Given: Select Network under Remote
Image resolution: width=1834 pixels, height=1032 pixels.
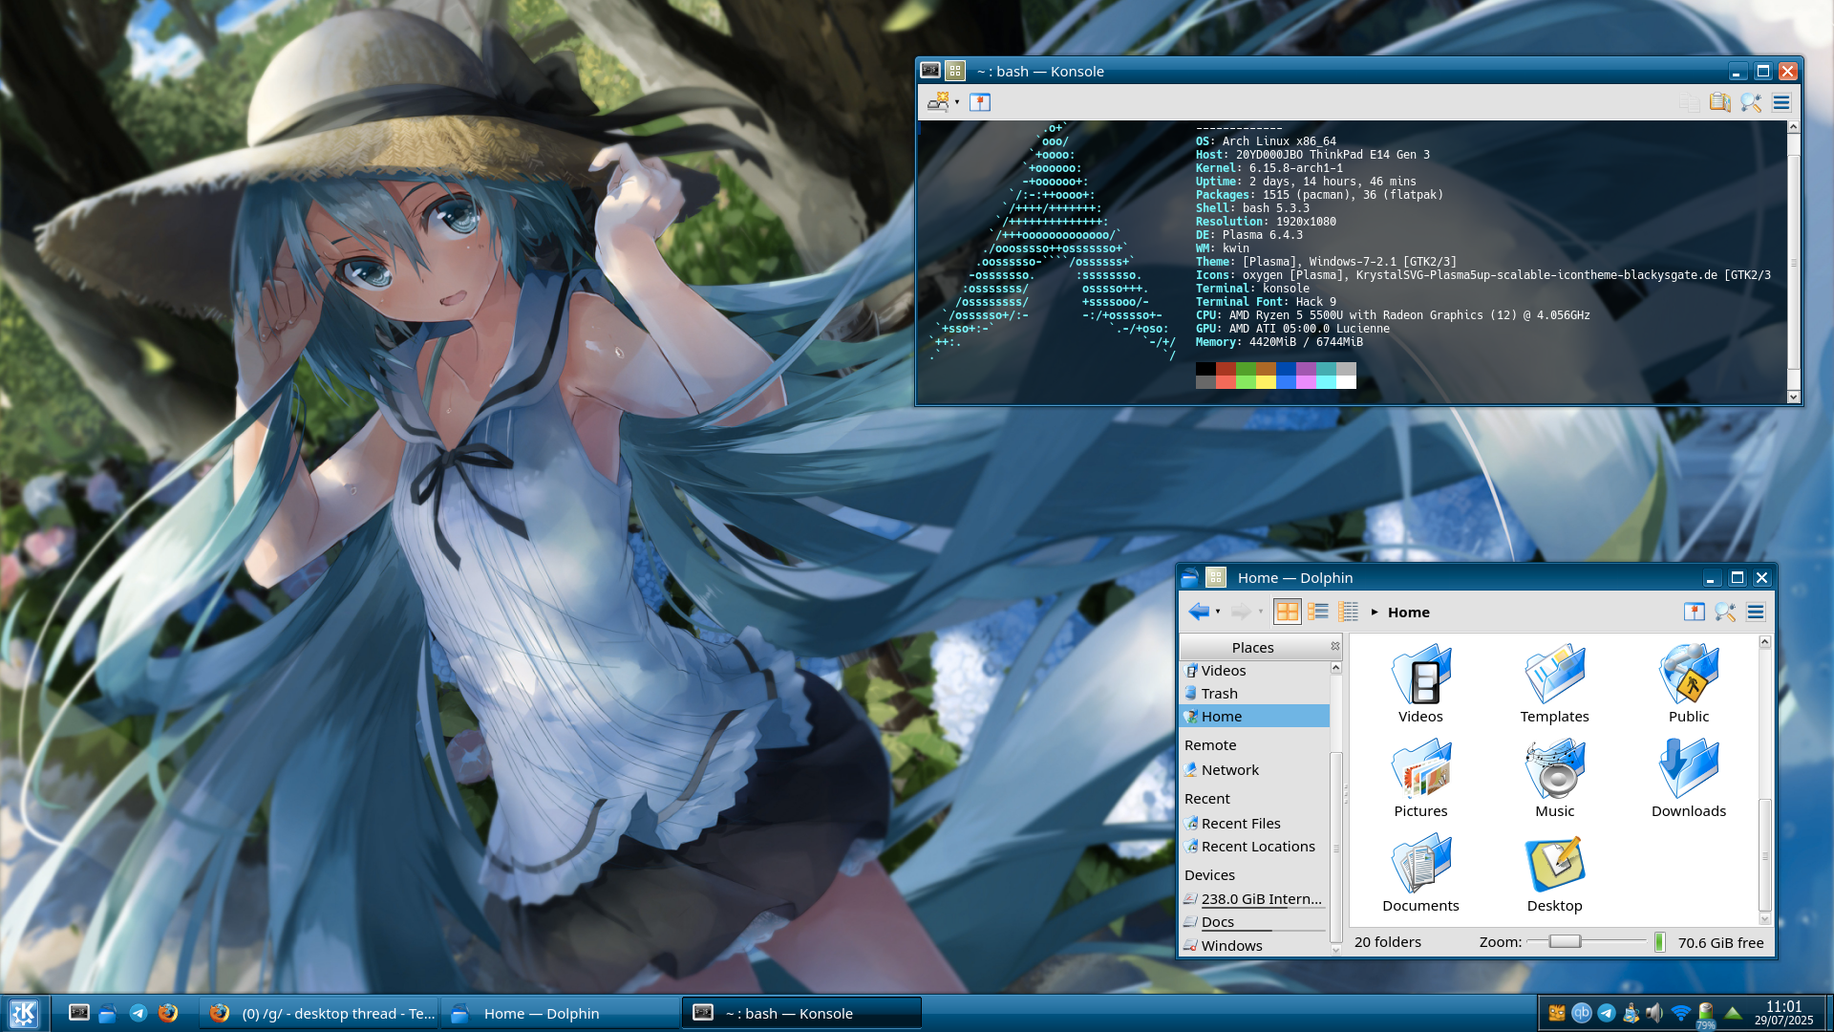Looking at the screenshot, I should point(1254,770).
